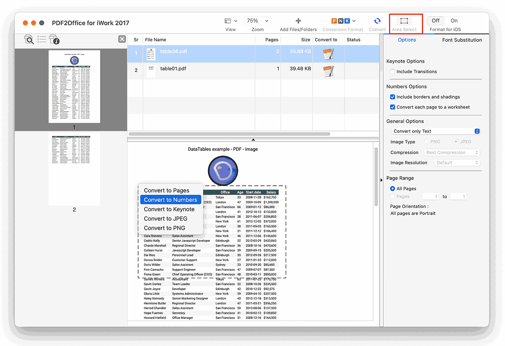The image size is (505, 346).
Task: Collapse preview pane with the up triangle
Action: pos(253,140)
